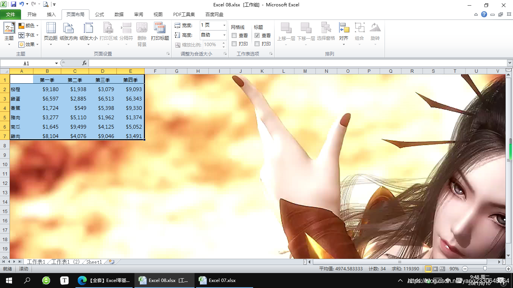Open Windows Start menu

pyautogui.click(x=9, y=280)
